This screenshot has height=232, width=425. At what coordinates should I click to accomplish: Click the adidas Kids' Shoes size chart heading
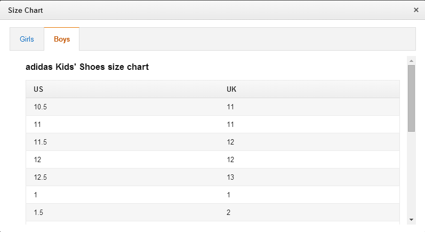coord(87,67)
